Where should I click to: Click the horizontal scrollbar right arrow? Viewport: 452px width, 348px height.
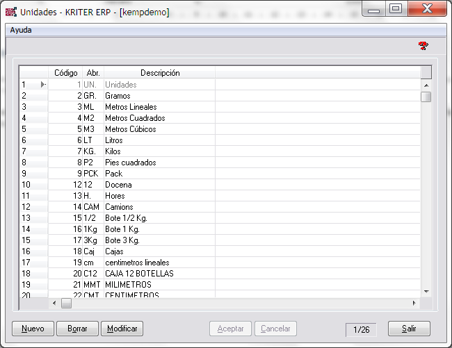pos(414,304)
